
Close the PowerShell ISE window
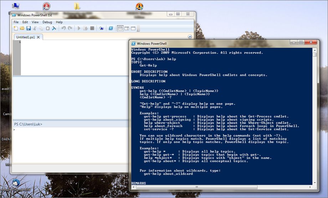(188, 14)
